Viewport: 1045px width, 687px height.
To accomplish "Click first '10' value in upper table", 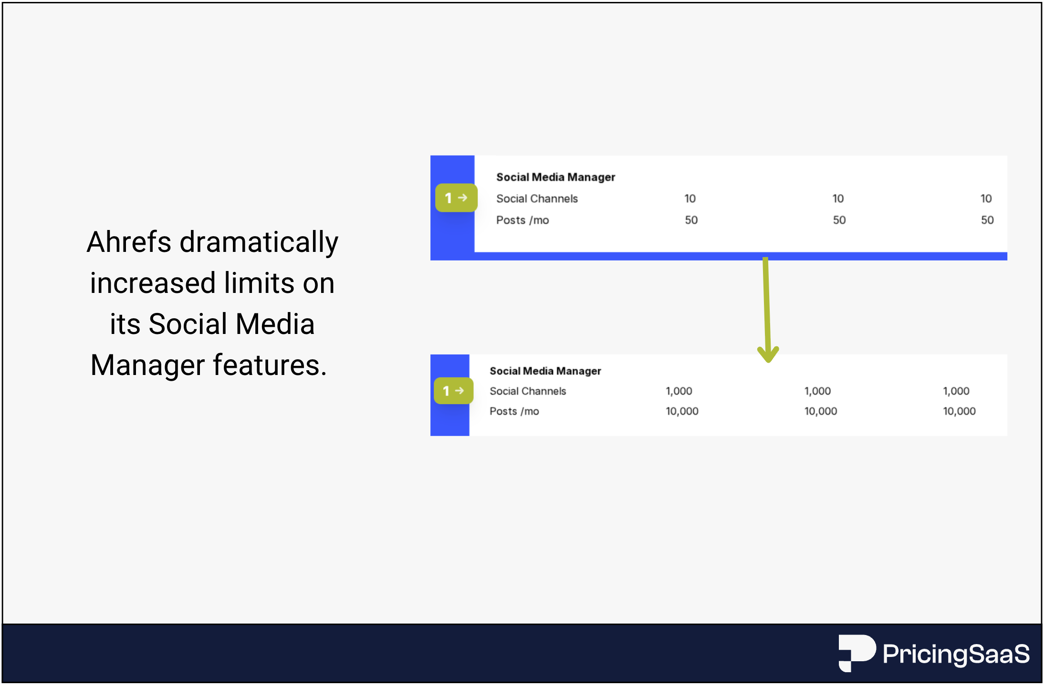I will click(x=690, y=198).
